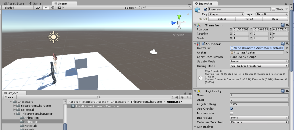This screenshot has width=294, height=130.
Task: Expand the RollerBall folder
Action: 15,110
